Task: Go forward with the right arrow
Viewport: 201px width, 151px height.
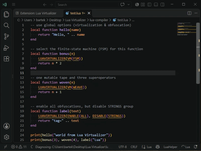Action: [52, 5]
